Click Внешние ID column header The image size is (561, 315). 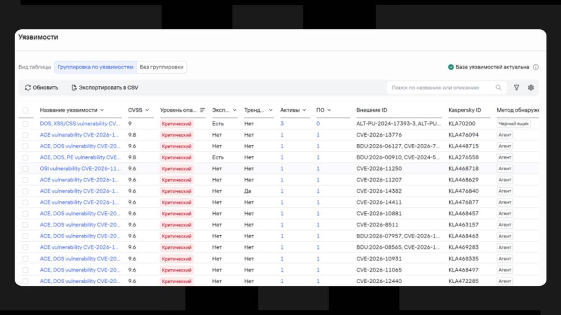pyautogui.click(x=372, y=110)
